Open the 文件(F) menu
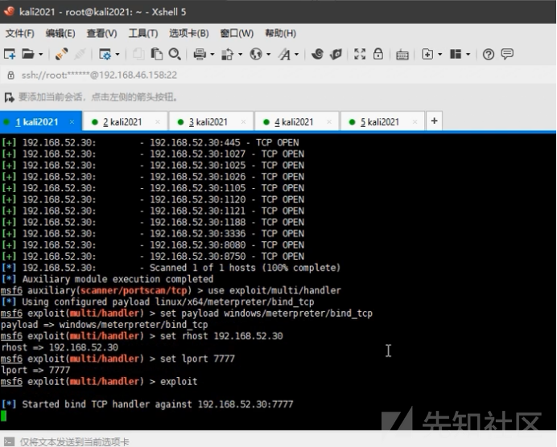Image resolution: width=557 pixels, height=447 pixels. point(20,33)
